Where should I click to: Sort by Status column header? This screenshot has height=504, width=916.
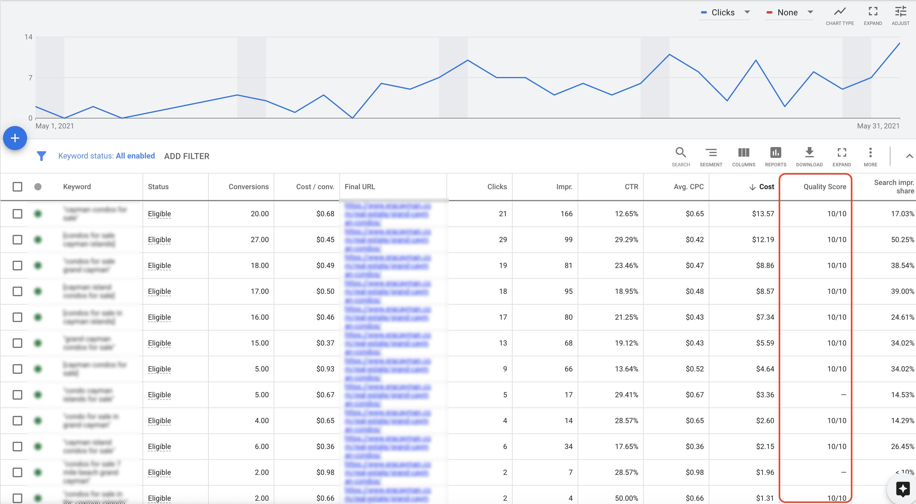point(158,187)
